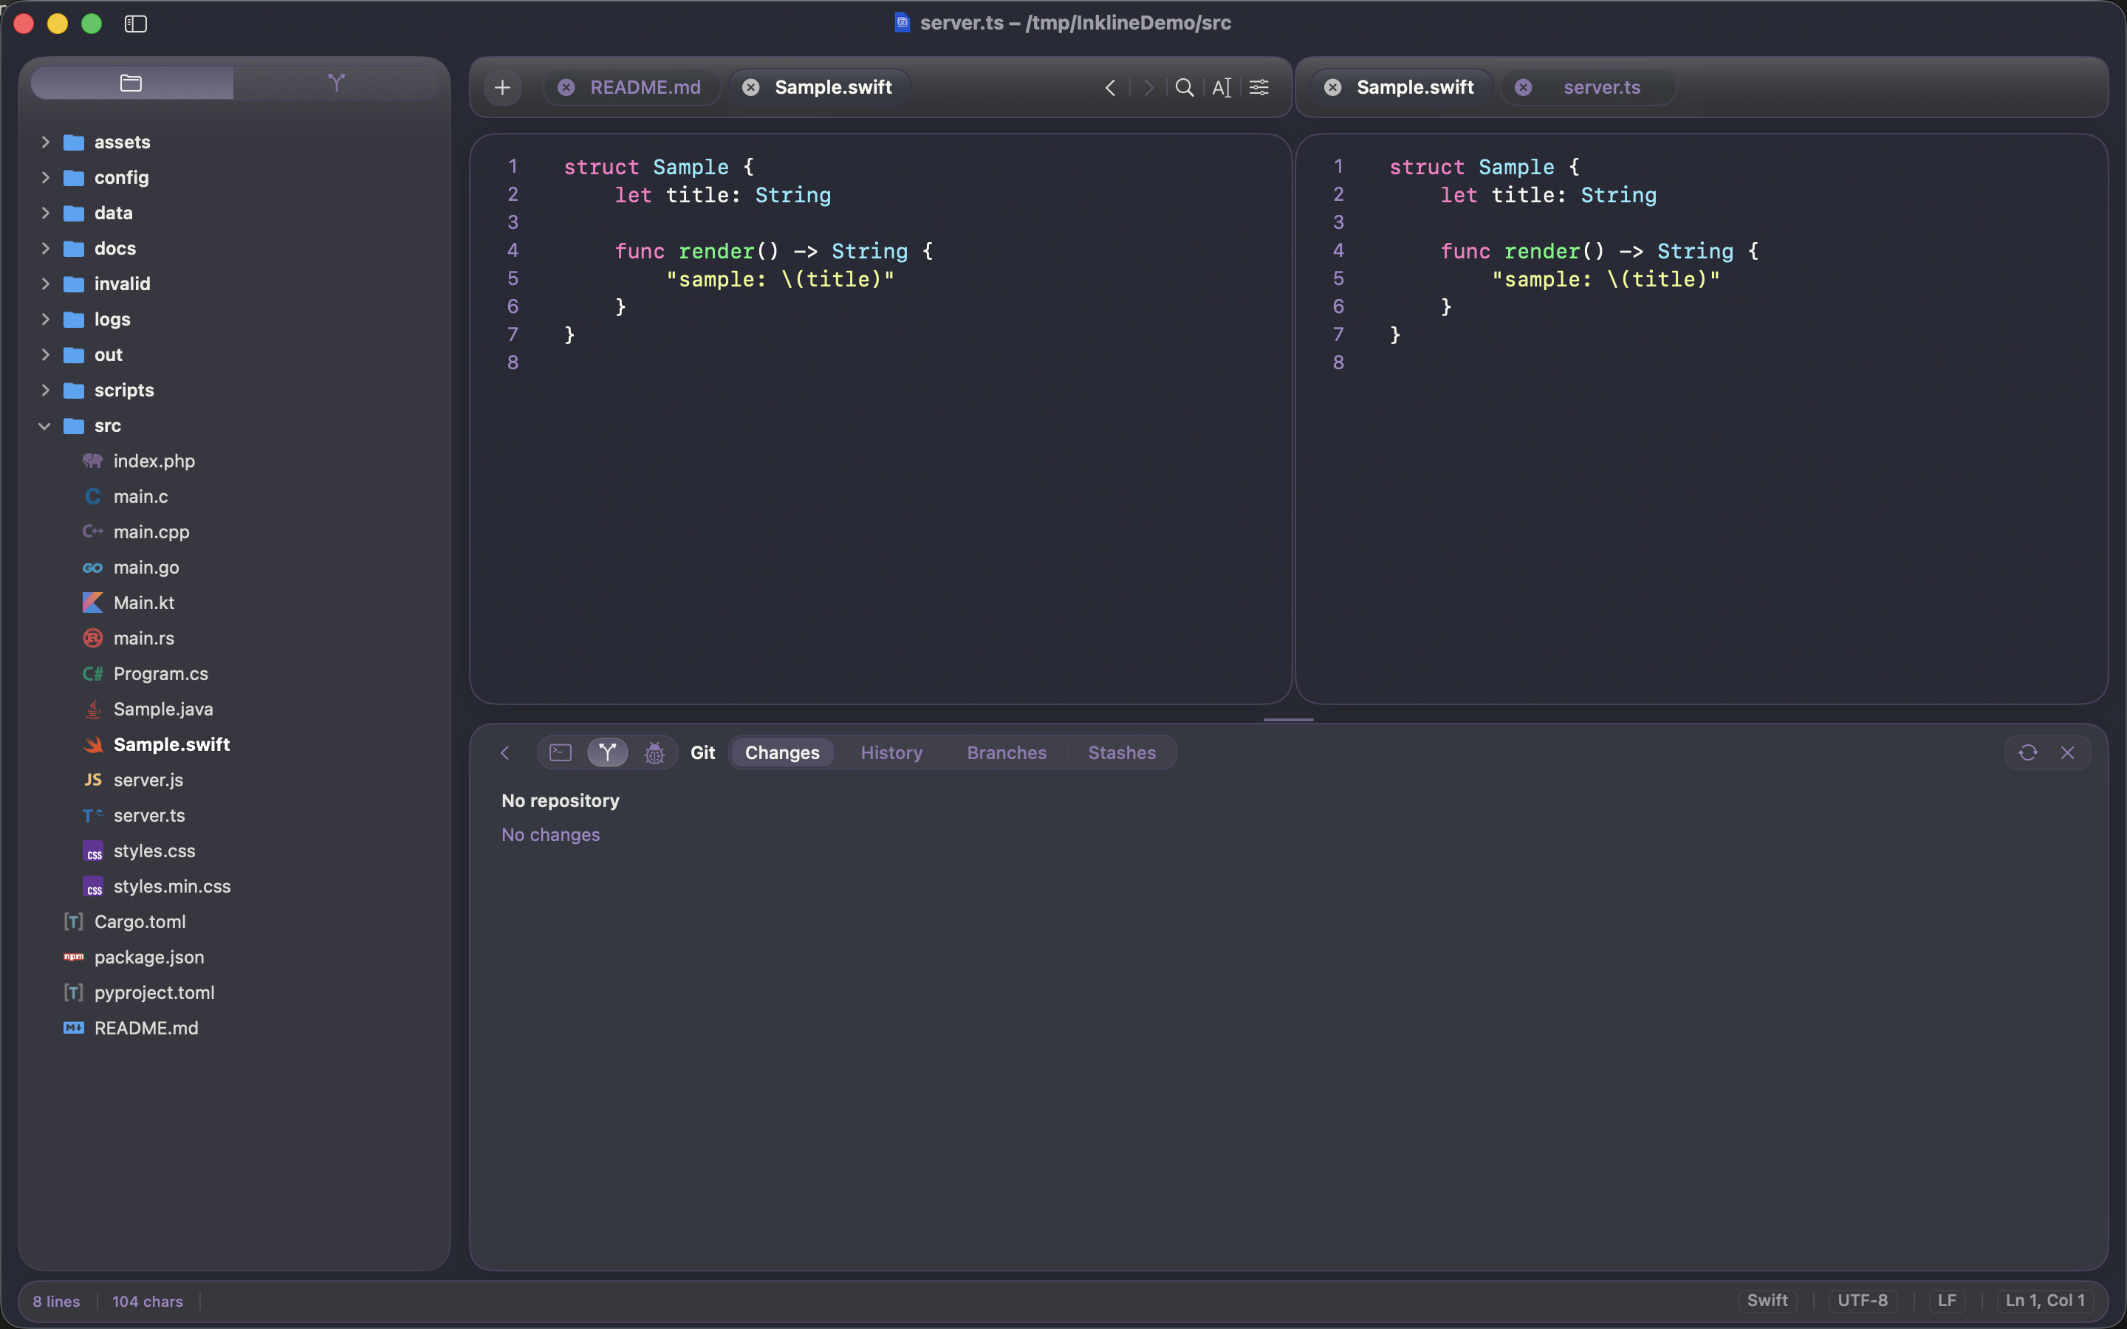Open README.md editor tab

[x=645, y=87]
